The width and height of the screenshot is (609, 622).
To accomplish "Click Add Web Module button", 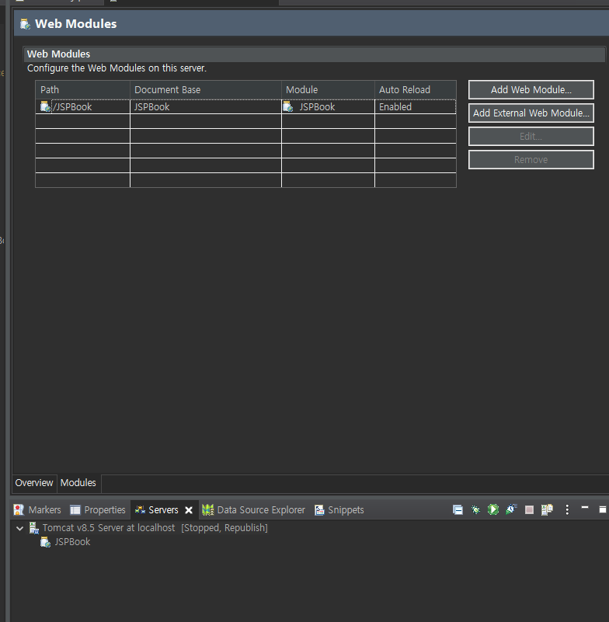I will 531,89.
